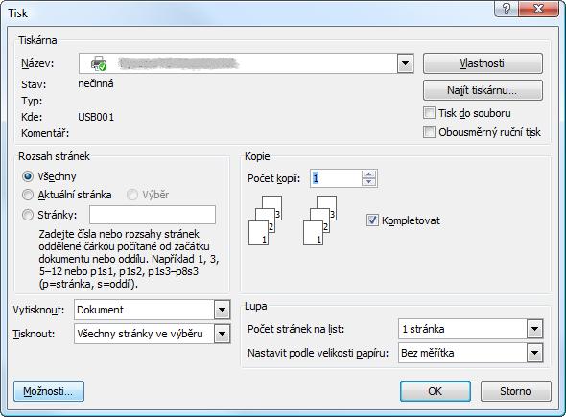Click the Vlastnosti button
The width and height of the screenshot is (566, 417).
tap(483, 63)
